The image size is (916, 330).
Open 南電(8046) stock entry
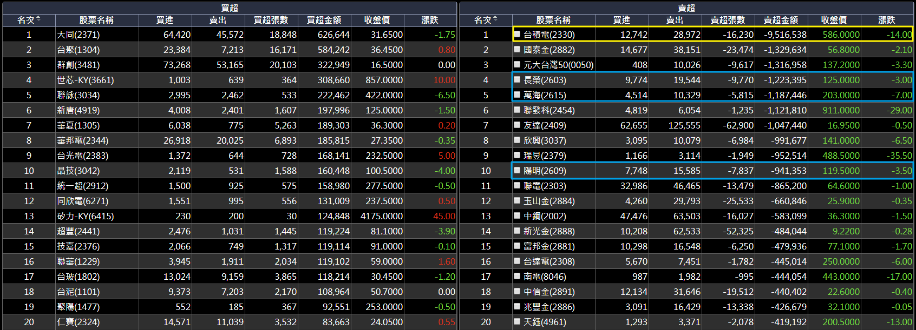pos(545,277)
